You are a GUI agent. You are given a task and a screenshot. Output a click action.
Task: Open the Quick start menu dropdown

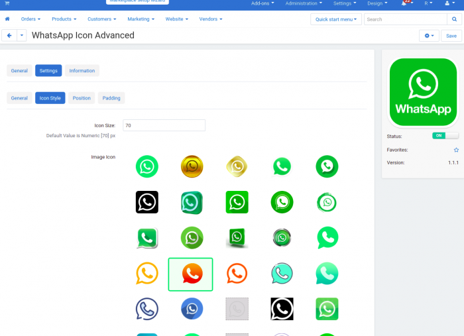click(x=336, y=19)
